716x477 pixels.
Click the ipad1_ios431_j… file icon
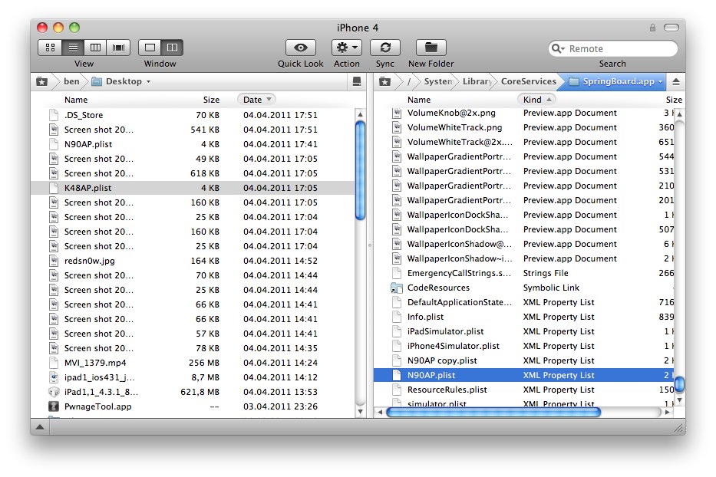click(54, 377)
